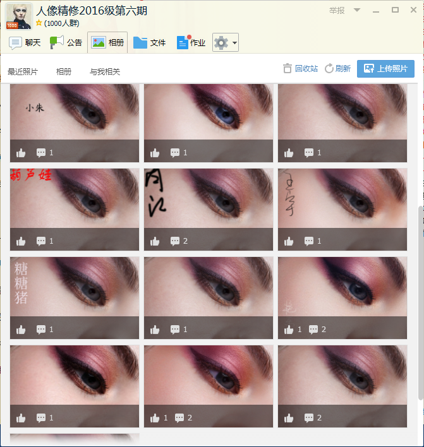The height and width of the screenshot is (447, 424).
Task: Open the 作业 homework tab
Action: tap(191, 43)
